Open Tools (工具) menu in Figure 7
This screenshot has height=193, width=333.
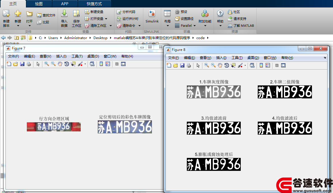(x=77, y=56)
